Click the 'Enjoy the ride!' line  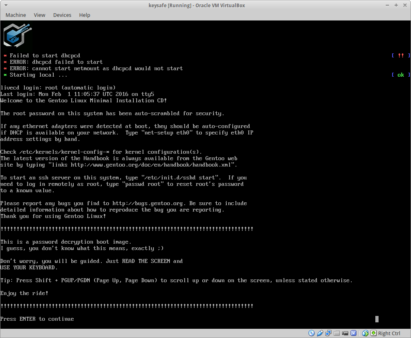point(24,293)
